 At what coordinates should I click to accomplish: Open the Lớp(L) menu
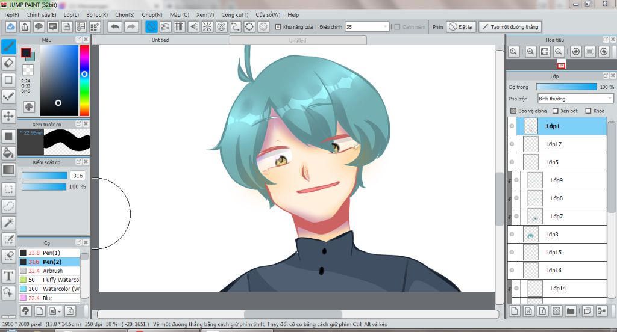(71, 14)
